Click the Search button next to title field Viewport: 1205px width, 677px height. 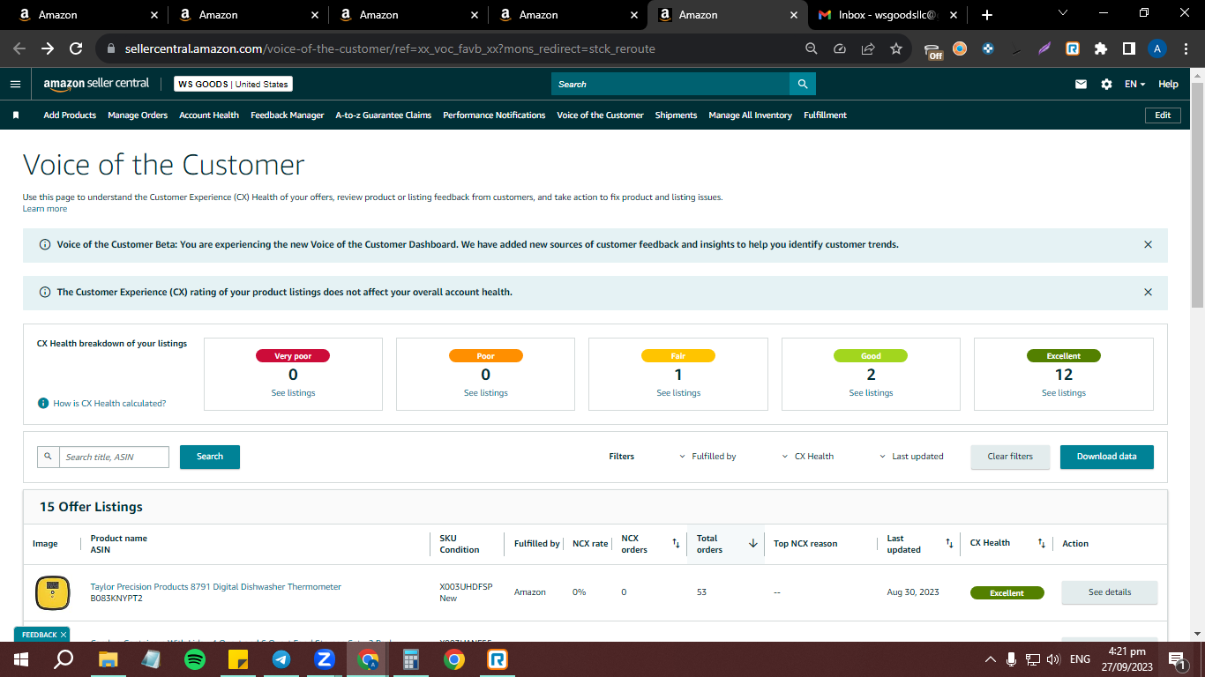click(210, 457)
